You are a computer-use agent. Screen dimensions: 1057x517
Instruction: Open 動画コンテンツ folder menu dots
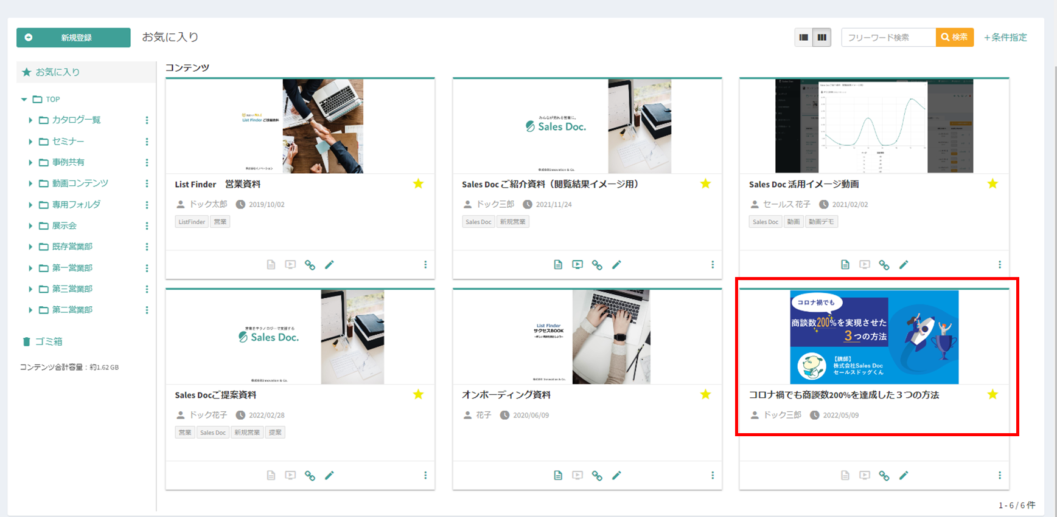(147, 183)
